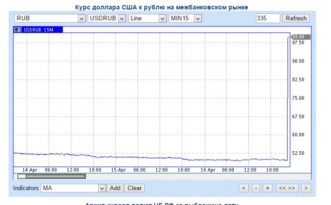The height and width of the screenshot is (205, 331).
Task: Click the 14 Apr date axis label
Action: pyautogui.click(x=30, y=170)
